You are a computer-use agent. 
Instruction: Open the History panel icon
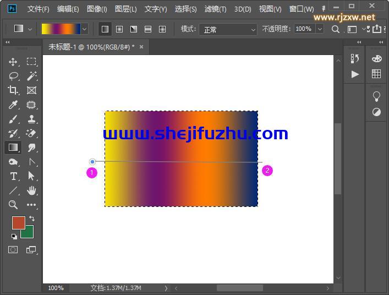coord(355,59)
